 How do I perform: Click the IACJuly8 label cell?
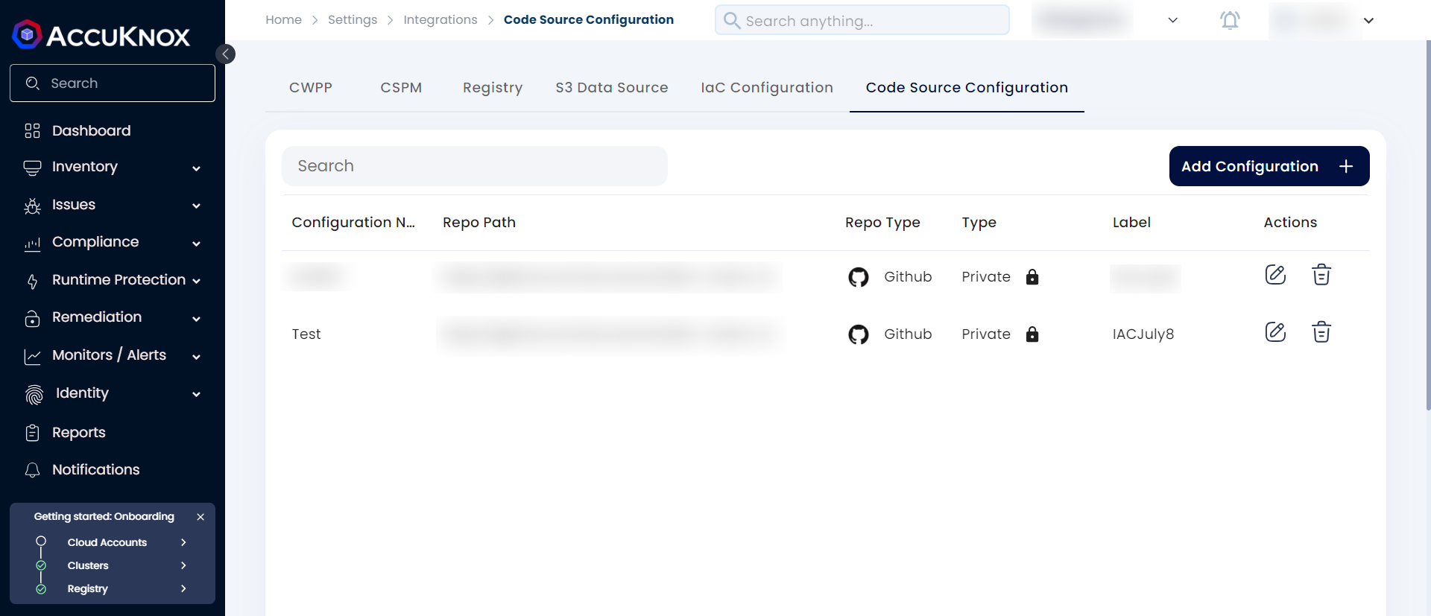1143,334
